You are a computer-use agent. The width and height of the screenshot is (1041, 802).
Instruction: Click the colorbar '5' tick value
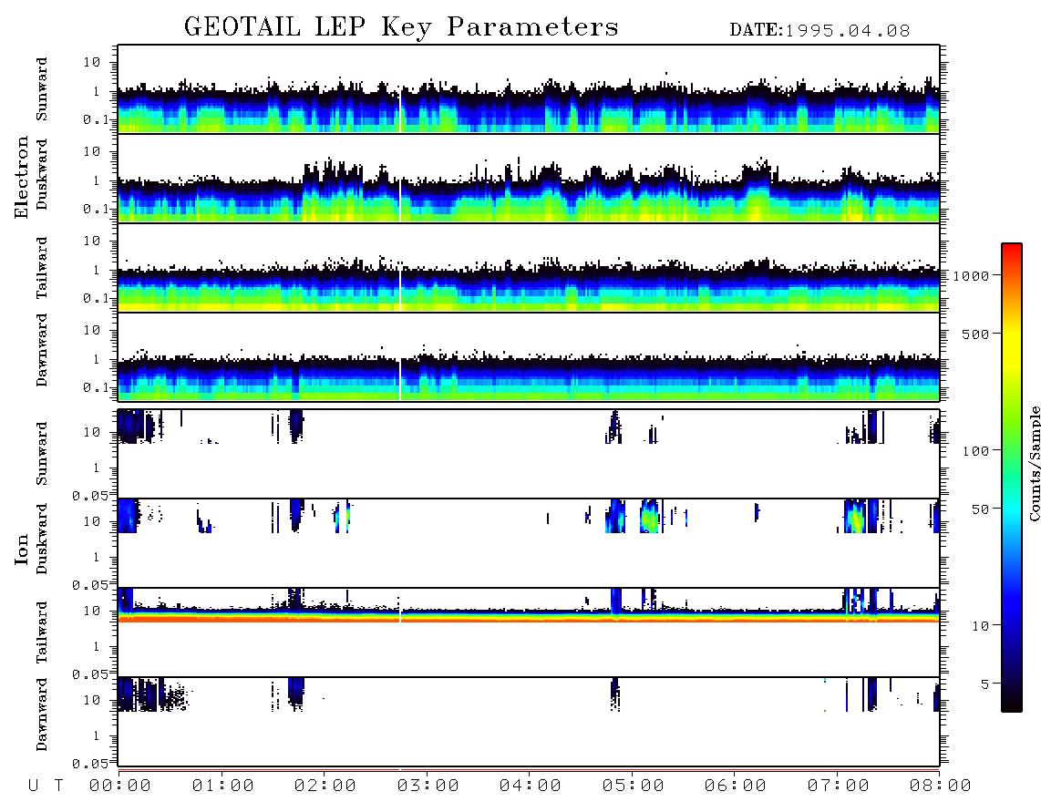[984, 684]
